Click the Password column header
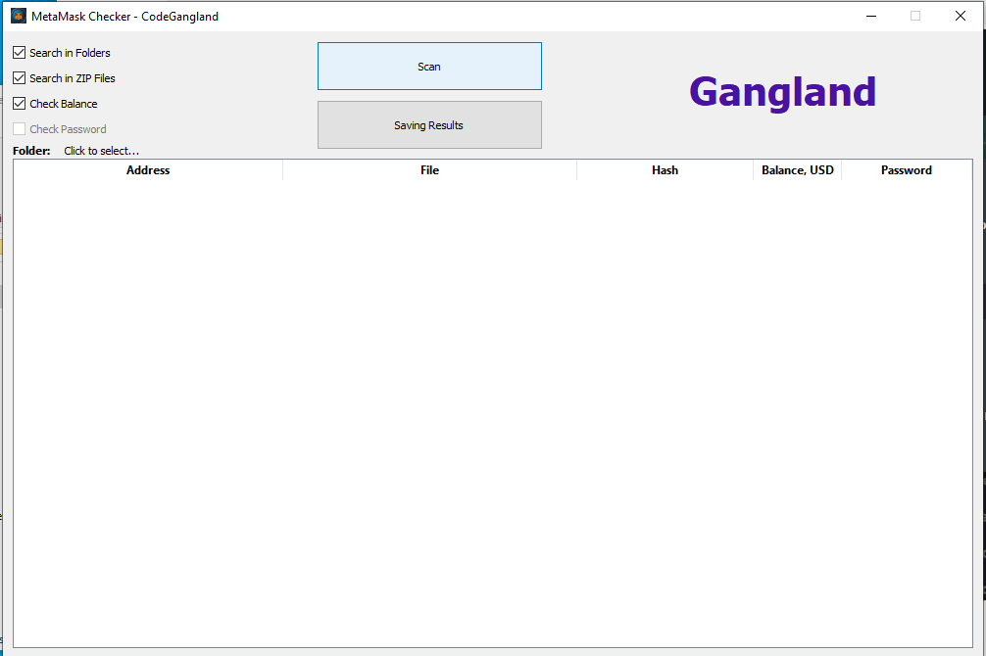The width and height of the screenshot is (986, 656). point(906,170)
